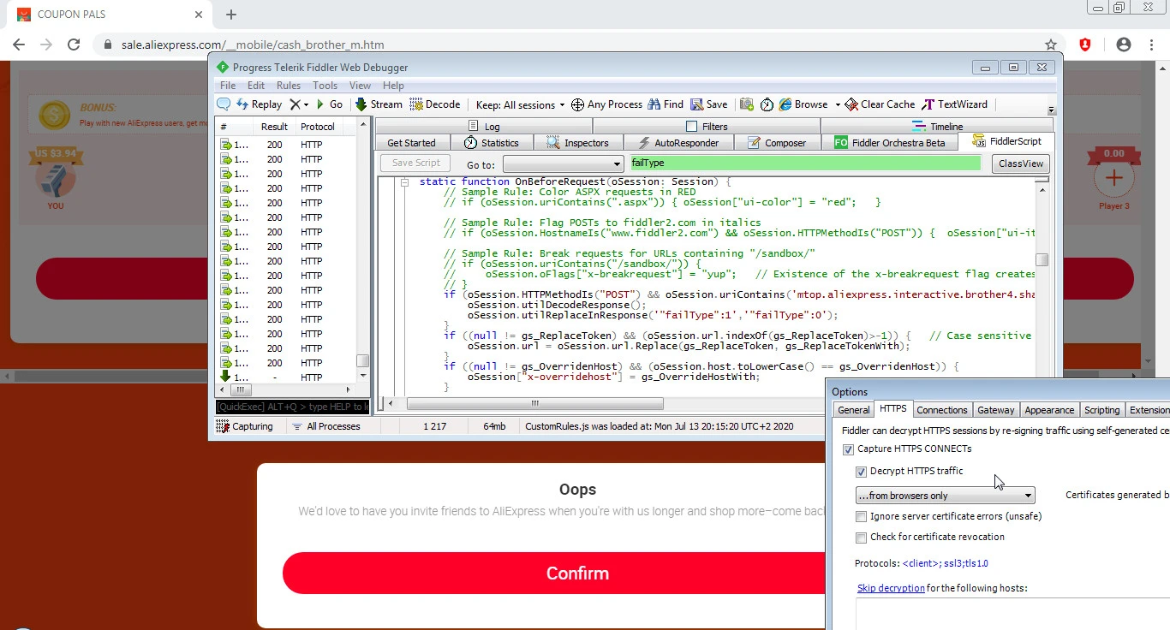Click the Find binoculars button

666,104
